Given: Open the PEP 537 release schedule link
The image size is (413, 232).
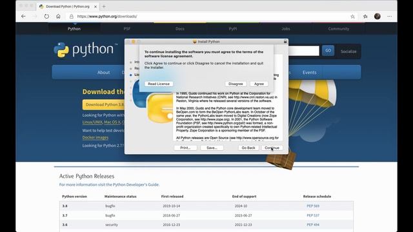Looking at the screenshot, I should pos(313,215).
